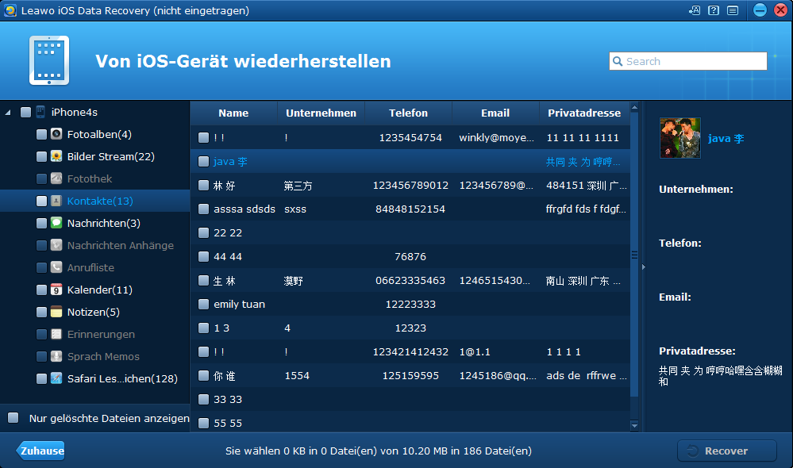Click the Fotothek picture icon

click(x=56, y=178)
